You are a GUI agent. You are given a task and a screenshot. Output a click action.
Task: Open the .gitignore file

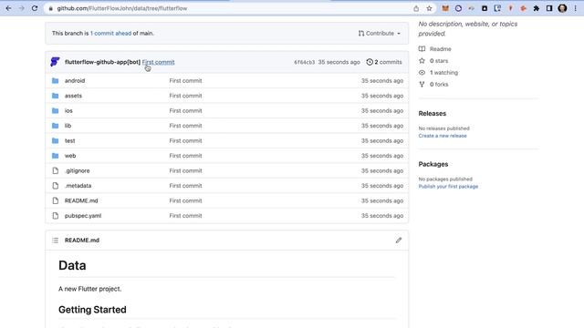tap(77, 170)
